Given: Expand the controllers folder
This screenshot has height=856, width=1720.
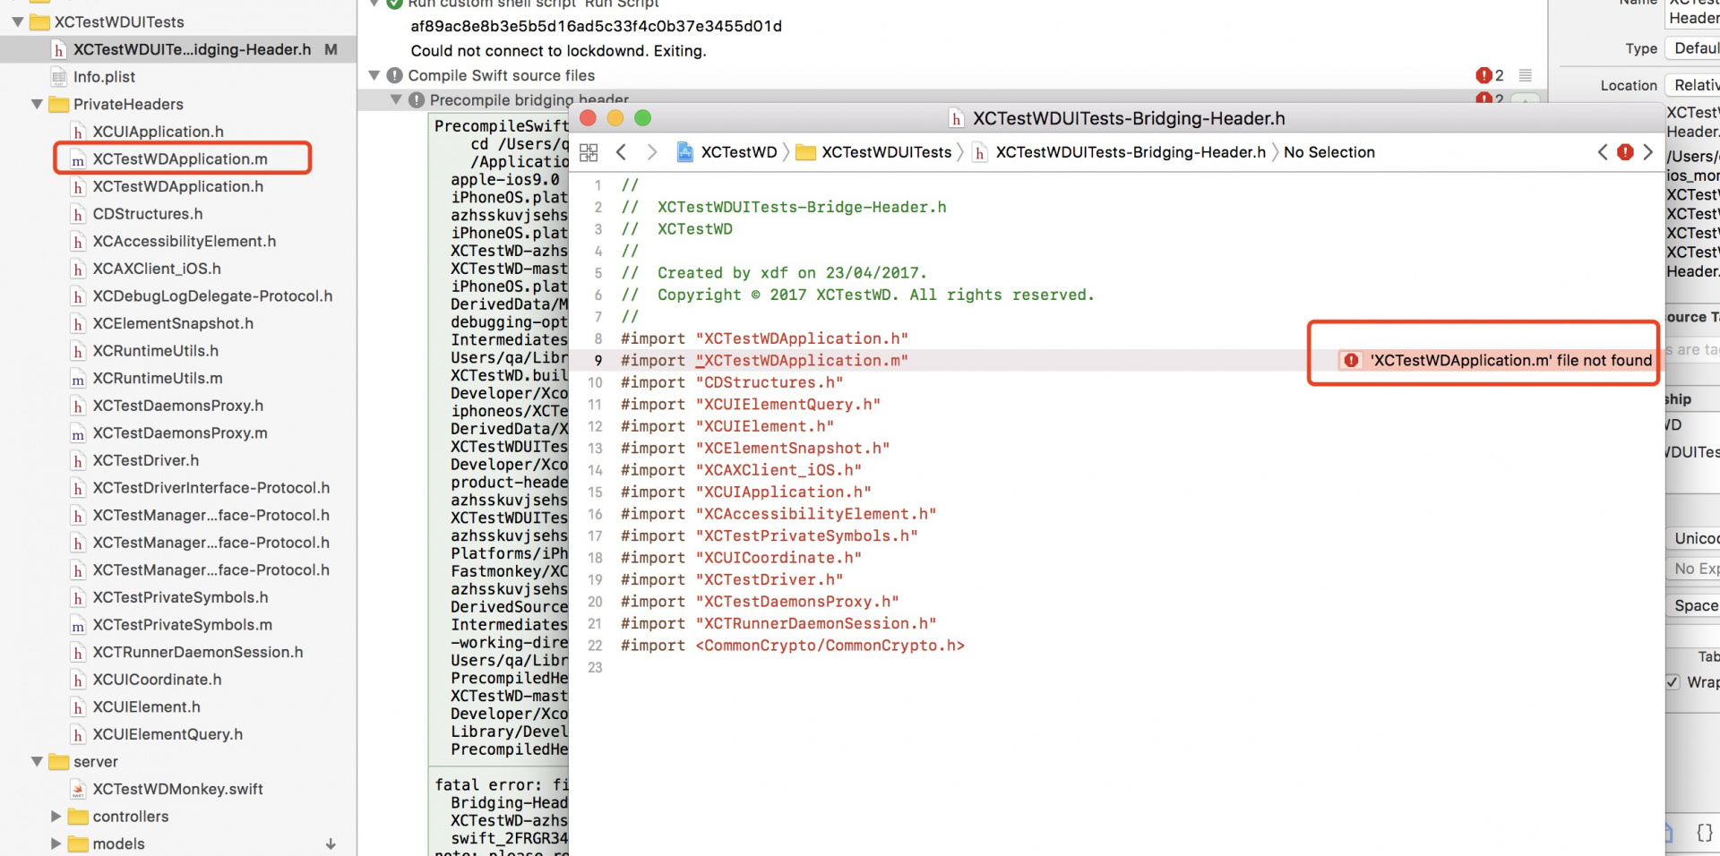Looking at the screenshot, I should [x=56, y=817].
